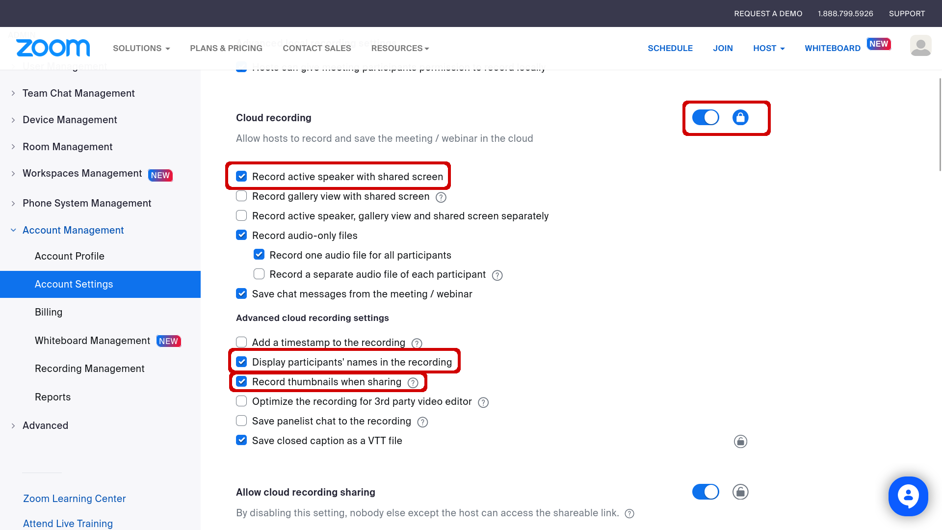Uncheck Save chat messages from meeting

241,293
